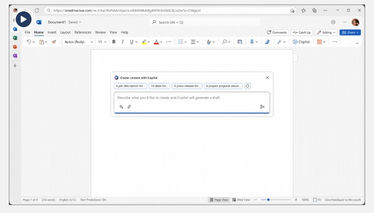The image size is (374, 213).
Task: Open the PowerPoint app in the sidebar
Action: pos(15,47)
